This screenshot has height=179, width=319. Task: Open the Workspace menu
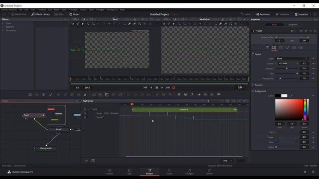[x=112, y=9]
